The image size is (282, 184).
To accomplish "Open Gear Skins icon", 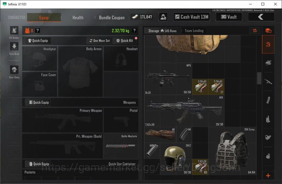I will point(14,70).
